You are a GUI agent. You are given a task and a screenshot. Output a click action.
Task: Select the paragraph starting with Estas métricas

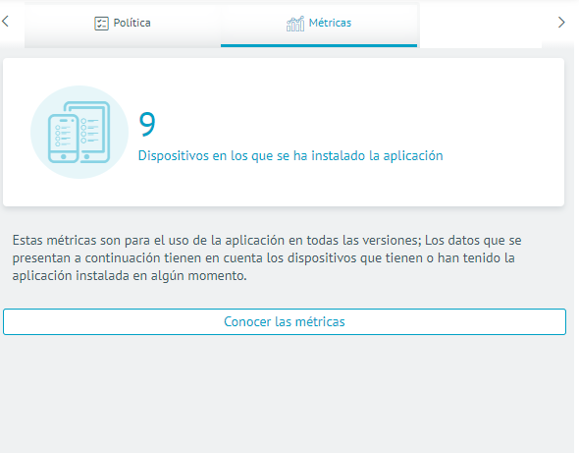(x=267, y=257)
